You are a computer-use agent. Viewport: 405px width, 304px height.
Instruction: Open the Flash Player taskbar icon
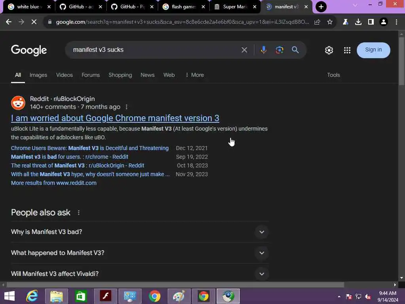click(105, 296)
